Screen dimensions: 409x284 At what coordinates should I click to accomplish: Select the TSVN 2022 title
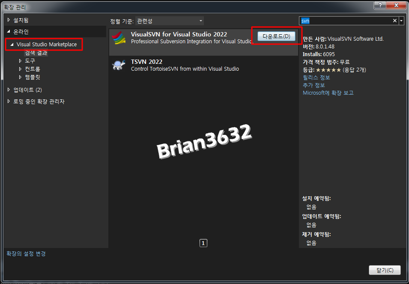(x=146, y=62)
